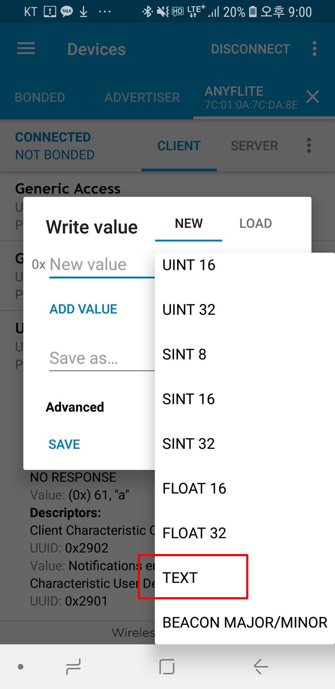Open the top-right overflow menu
The height and width of the screenshot is (689, 335).
[314, 49]
